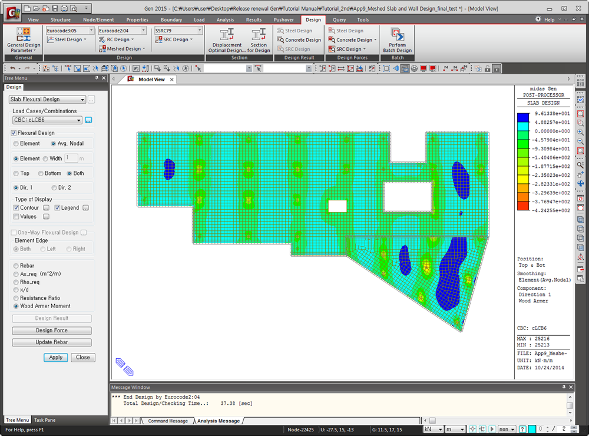The width and height of the screenshot is (589, 436).
Task: Click the blue legend color swatch
Action: (523, 118)
